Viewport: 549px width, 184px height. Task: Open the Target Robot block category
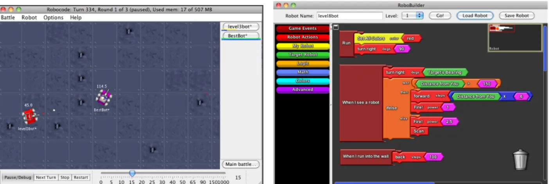pyautogui.click(x=302, y=55)
